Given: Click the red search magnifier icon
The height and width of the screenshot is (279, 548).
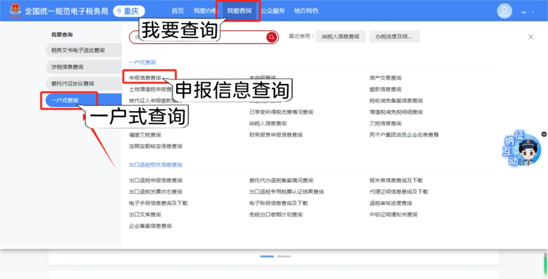Looking at the screenshot, I should 271,37.
